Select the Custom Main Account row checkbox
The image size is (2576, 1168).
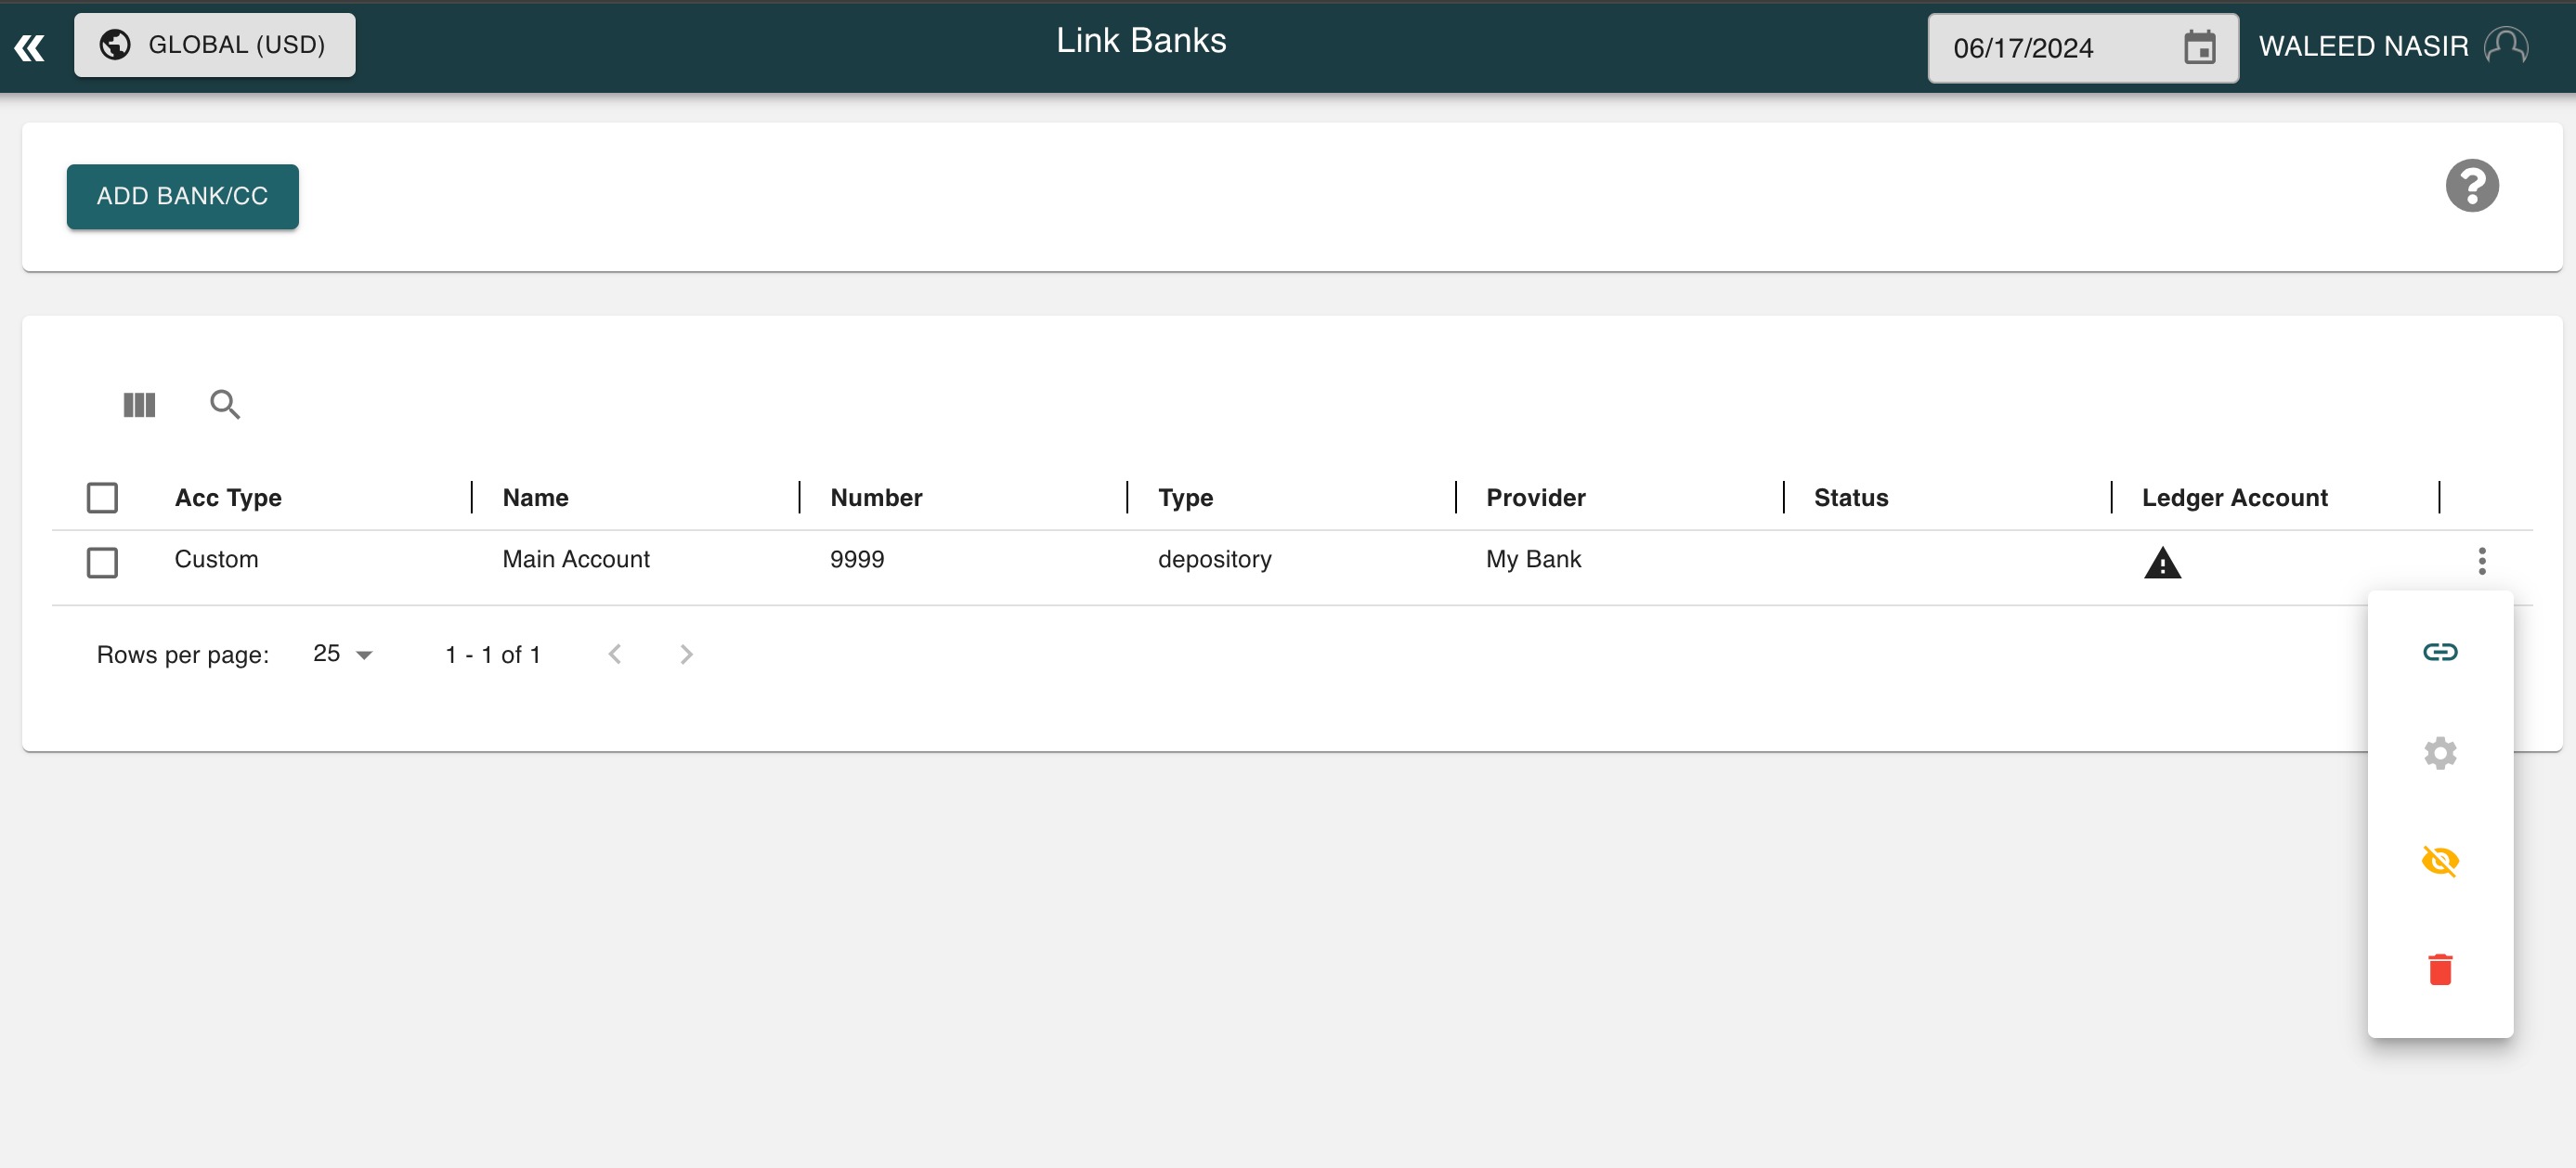point(102,562)
